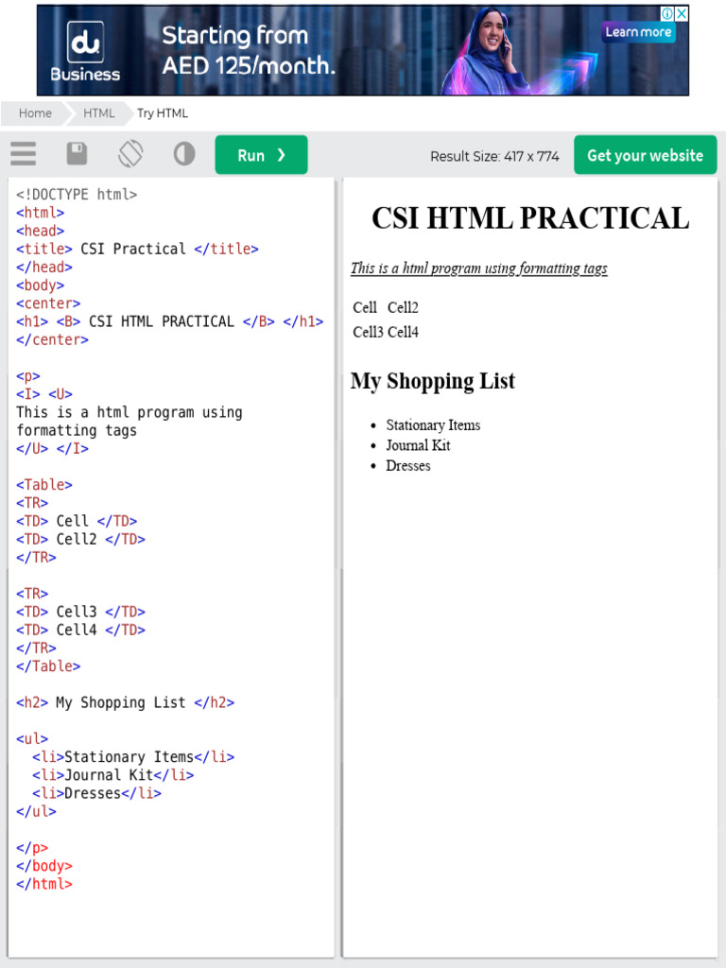
Task: Click the ad info icon
Action: 666,13
